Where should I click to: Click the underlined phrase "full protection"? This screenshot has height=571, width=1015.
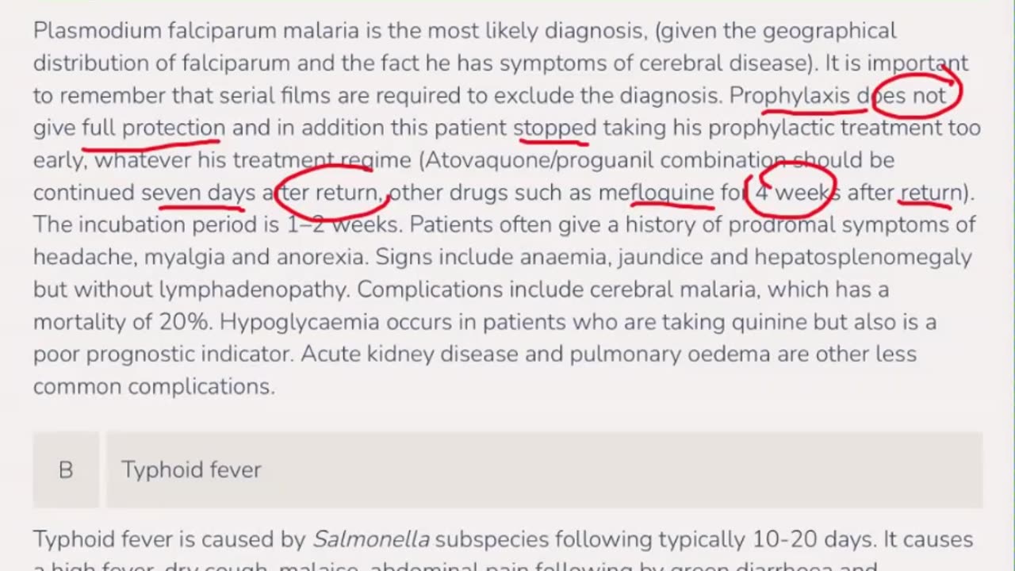pyautogui.click(x=153, y=128)
